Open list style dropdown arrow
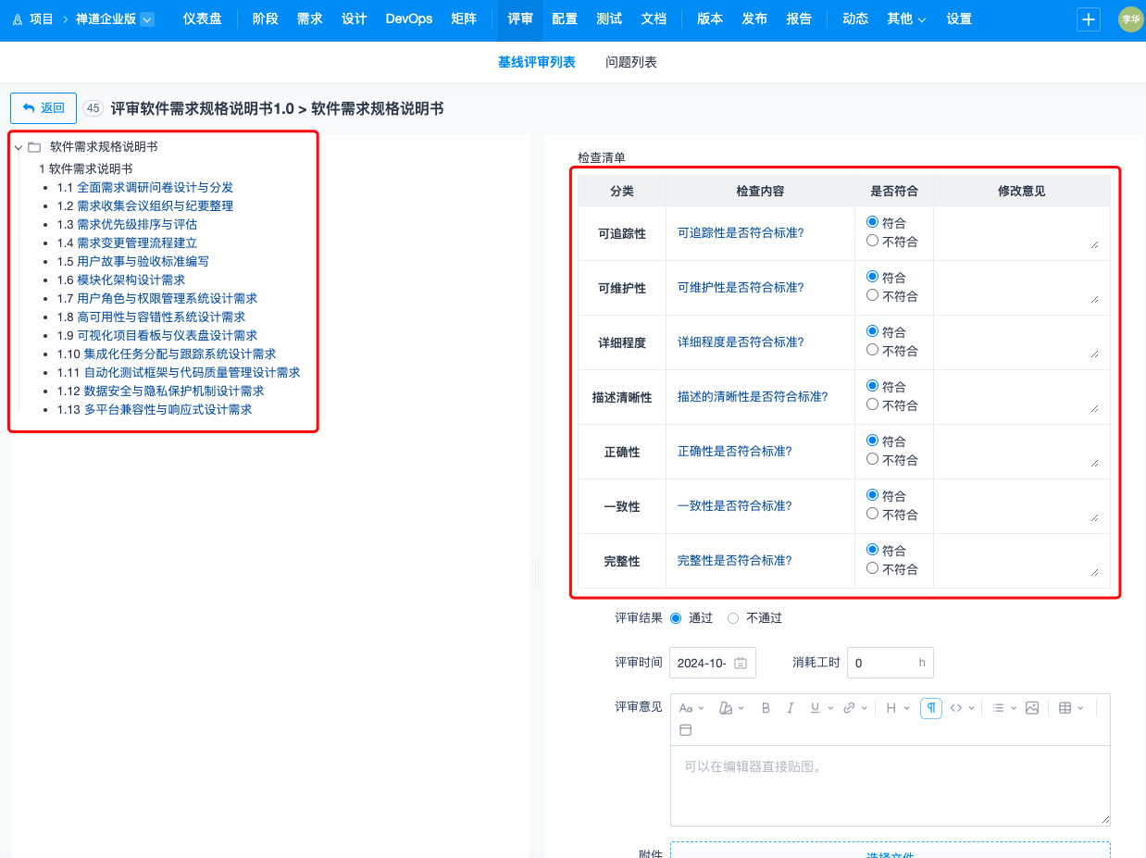 pyautogui.click(x=1013, y=708)
